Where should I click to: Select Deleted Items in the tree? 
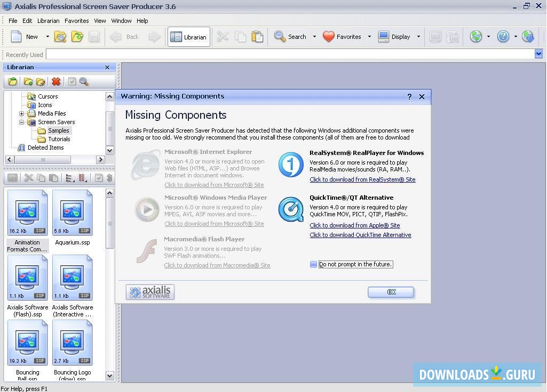pos(45,148)
